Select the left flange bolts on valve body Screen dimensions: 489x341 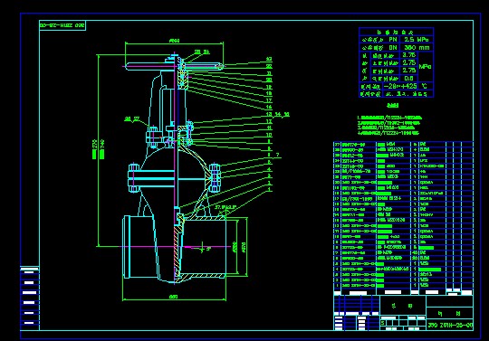[133, 177]
